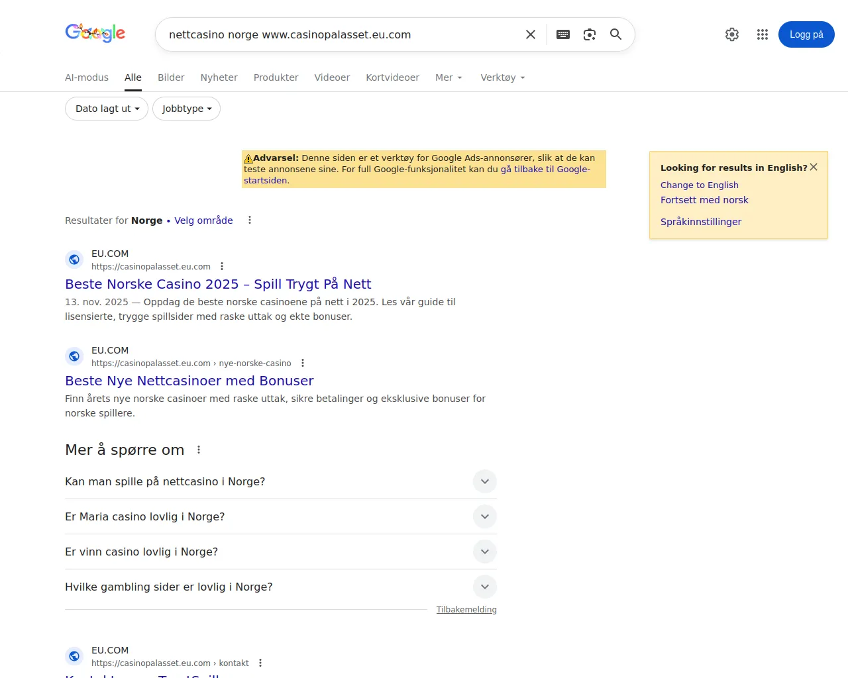The image size is (848, 678).
Task: Expand 'Hvilke gambling sider er lovlig i Norge?'
Action: click(485, 587)
